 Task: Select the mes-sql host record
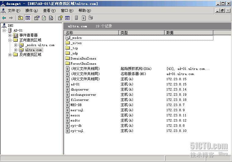coord(77,110)
